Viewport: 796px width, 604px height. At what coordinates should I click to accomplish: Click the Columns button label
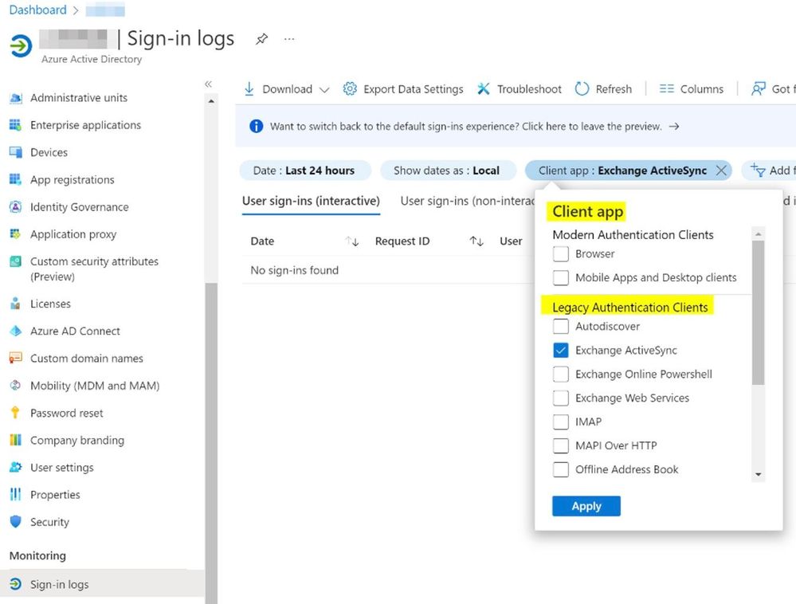click(x=701, y=89)
